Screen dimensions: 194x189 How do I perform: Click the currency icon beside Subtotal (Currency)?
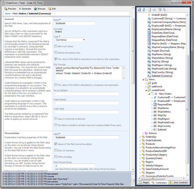(149, 76)
